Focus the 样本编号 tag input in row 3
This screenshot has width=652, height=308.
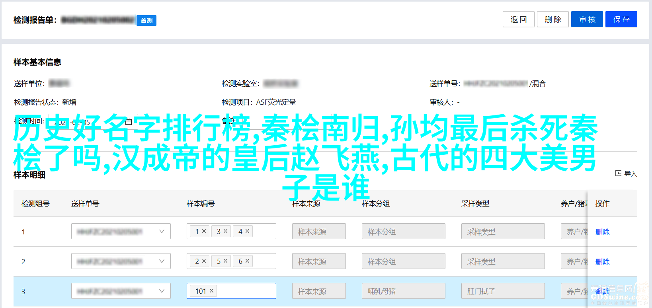point(231,291)
